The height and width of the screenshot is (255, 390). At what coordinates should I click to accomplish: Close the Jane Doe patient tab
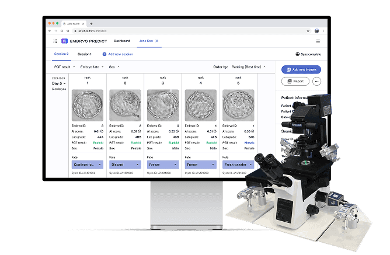(157, 41)
